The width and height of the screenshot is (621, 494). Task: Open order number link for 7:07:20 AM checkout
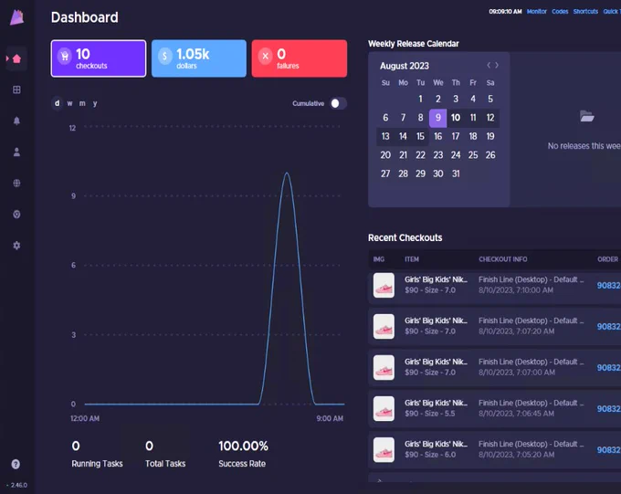coord(609,327)
